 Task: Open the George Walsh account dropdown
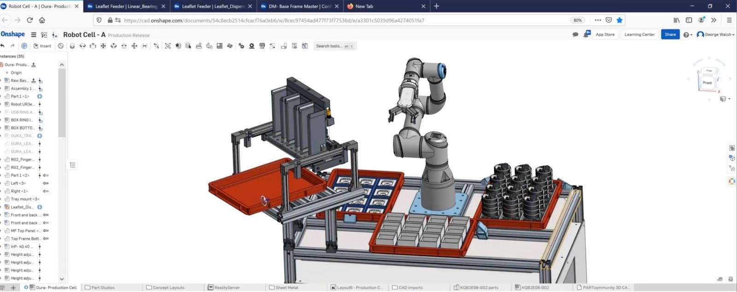[x=715, y=35]
